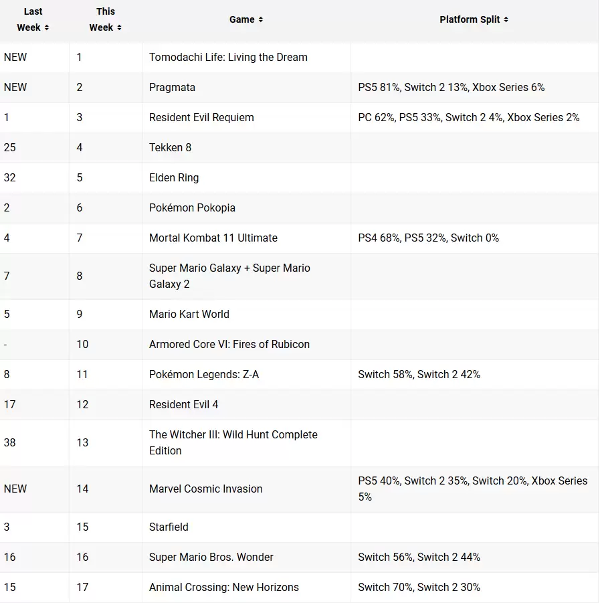The height and width of the screenshot is (603, 600).
Task: Sort table by Last Week column header
Action: (29, 20)
